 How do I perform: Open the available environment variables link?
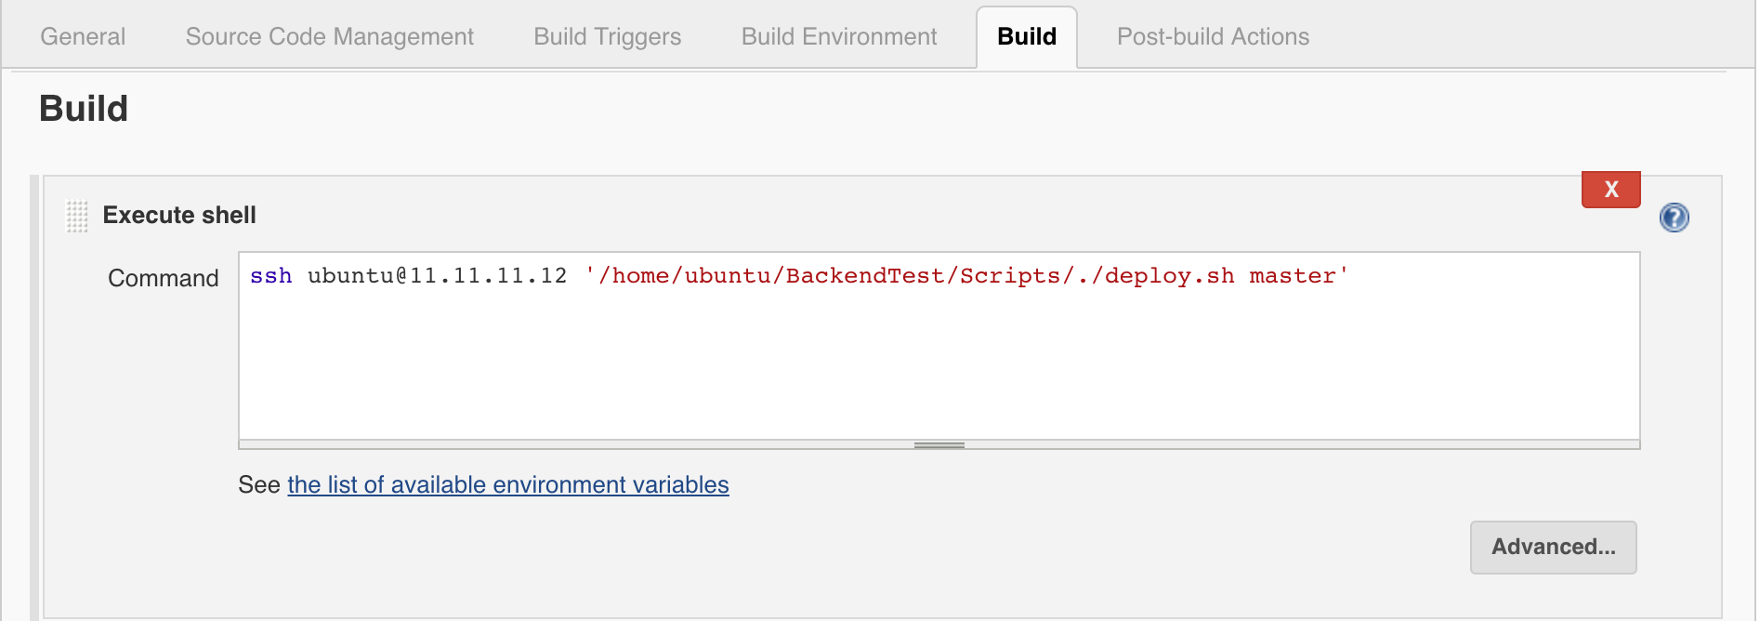click(x=508, y=484)
